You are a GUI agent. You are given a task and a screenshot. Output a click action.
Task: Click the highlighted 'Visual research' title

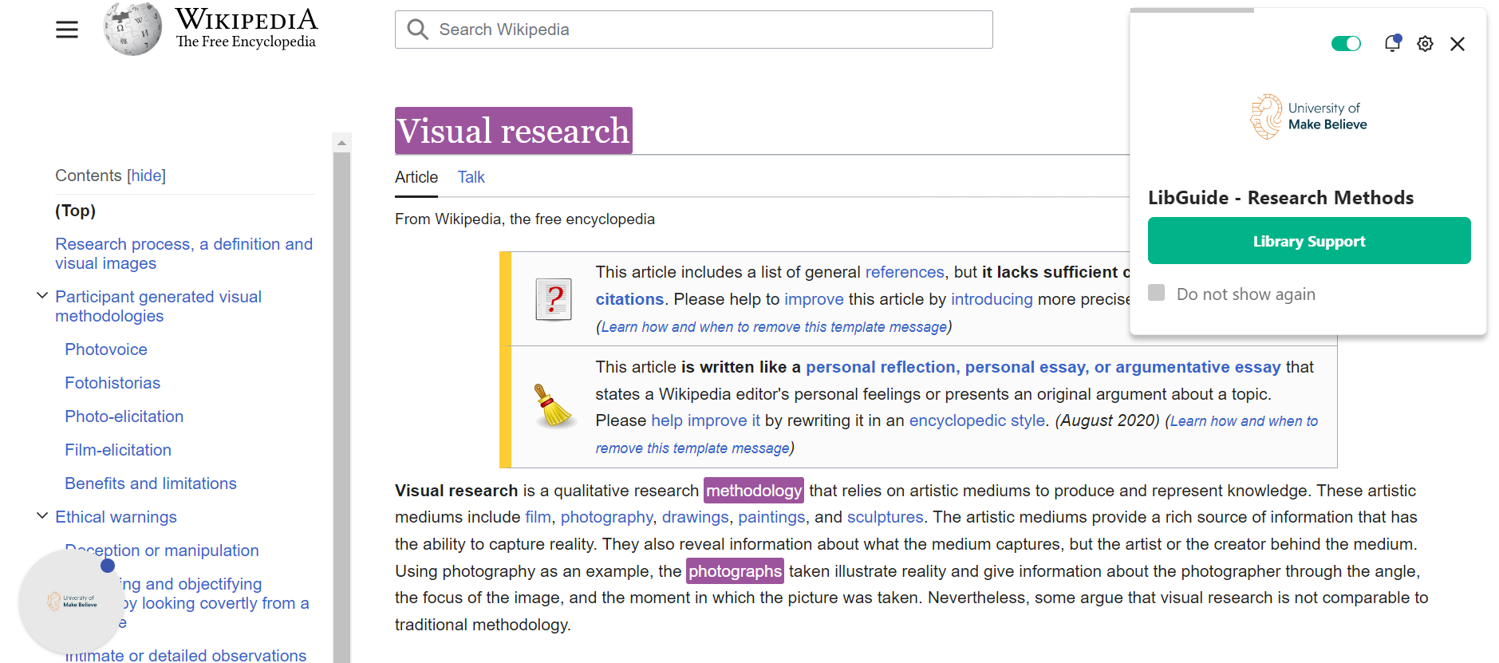coord(513,131)
